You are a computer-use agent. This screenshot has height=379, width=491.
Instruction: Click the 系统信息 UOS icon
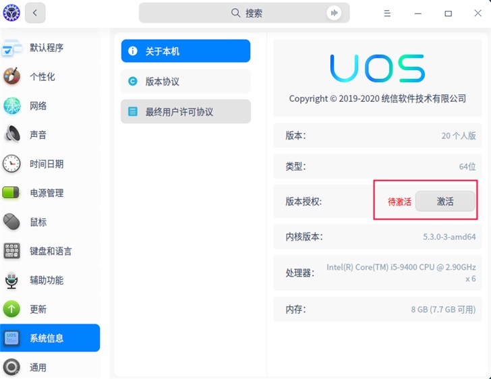coord(11,338)
